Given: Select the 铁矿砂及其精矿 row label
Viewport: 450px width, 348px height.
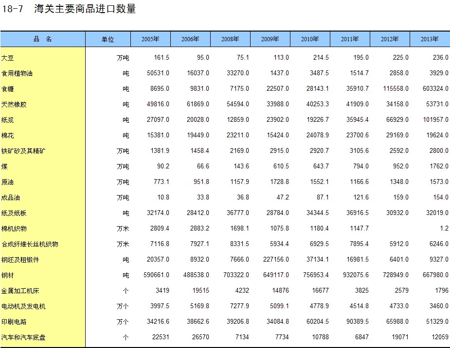Looking at the screenshot, I should point(23,151).
